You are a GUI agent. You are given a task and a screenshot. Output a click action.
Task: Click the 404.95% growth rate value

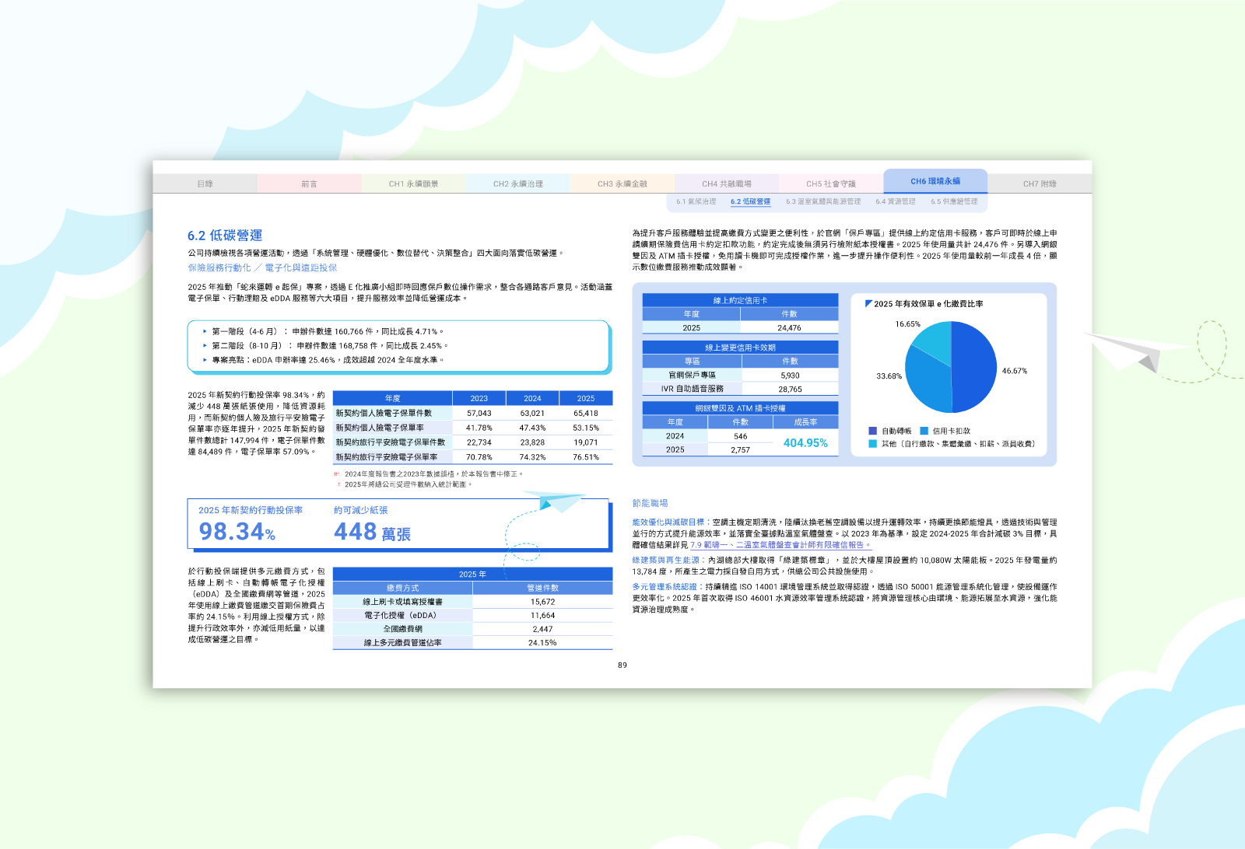point(805,443)
